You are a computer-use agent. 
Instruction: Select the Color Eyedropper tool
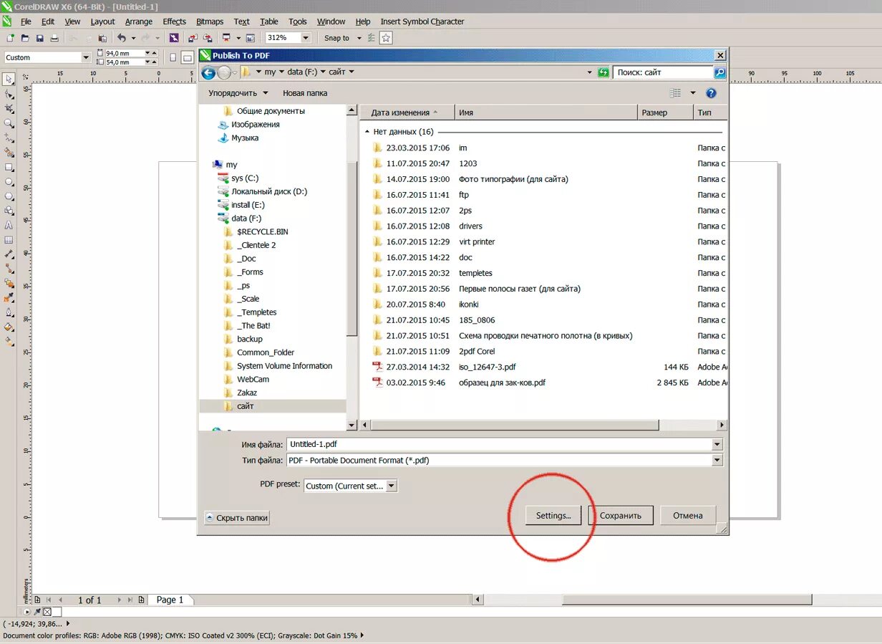point(9,298)
